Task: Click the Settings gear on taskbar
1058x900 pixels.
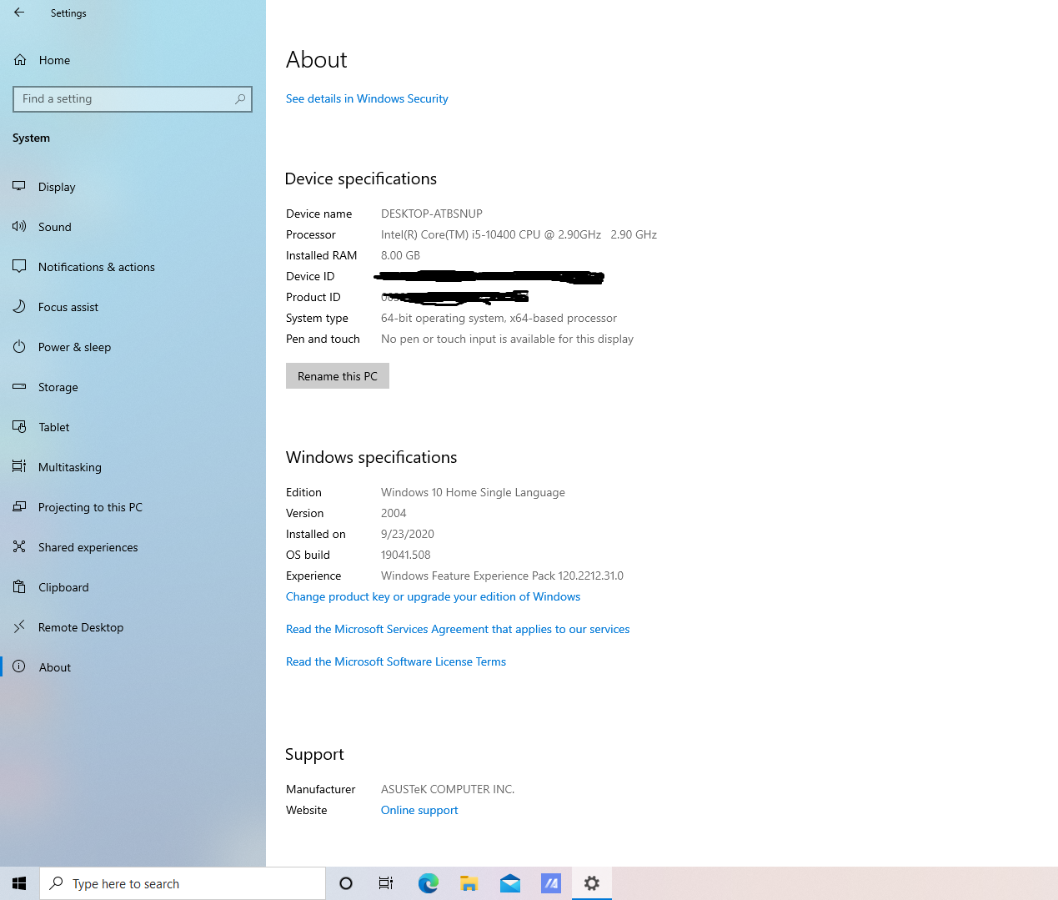Action: [x=592, y=883]
